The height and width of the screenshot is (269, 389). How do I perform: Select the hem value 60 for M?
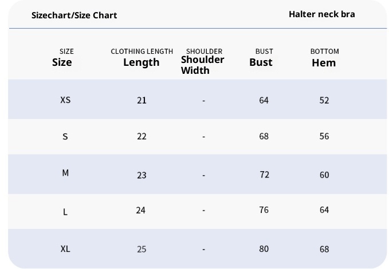tap(324, 175)
